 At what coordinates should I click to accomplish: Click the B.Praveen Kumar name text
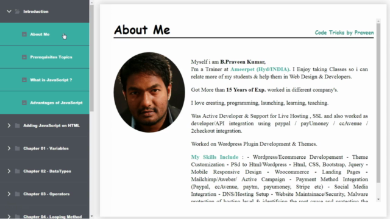(243, 62)
